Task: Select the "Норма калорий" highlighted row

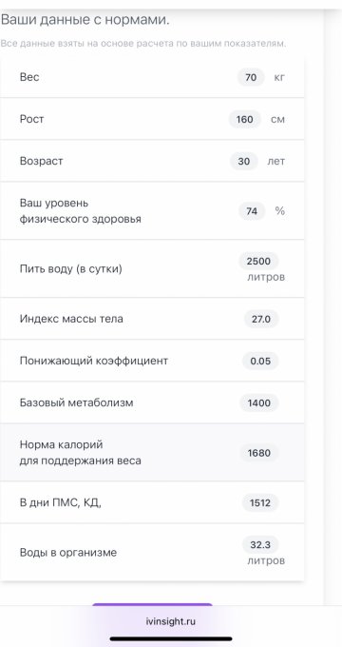Action: pyautogui.click(x=152, y=453)
